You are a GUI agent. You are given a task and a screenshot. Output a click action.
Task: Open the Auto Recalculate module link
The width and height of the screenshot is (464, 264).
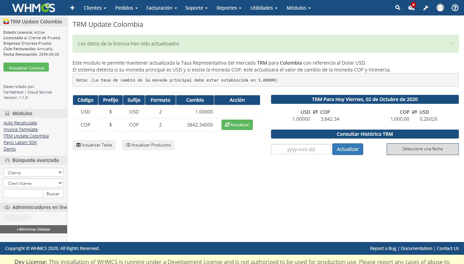pyautogui.click(x=20, y=123)
